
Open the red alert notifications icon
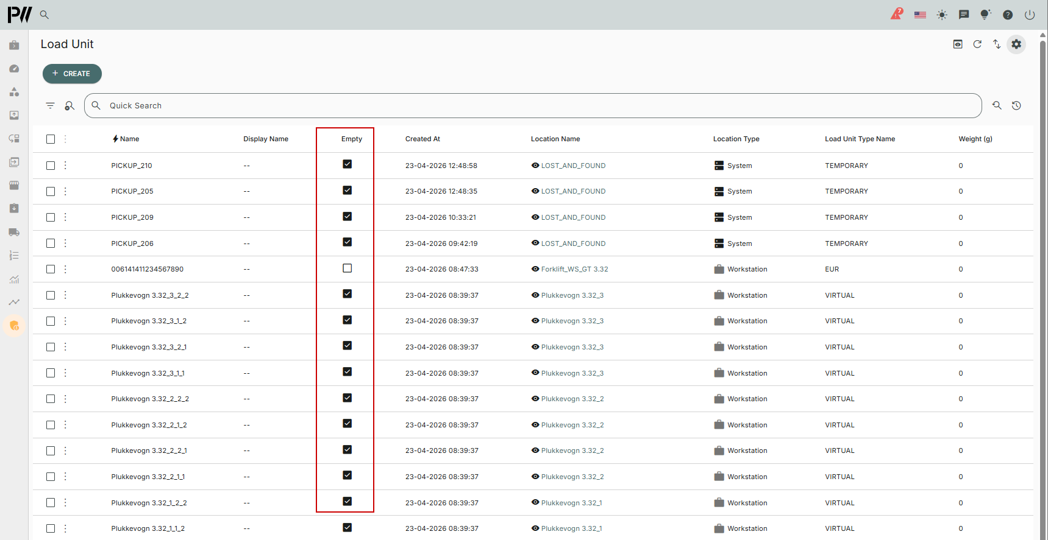click(897, 14)
